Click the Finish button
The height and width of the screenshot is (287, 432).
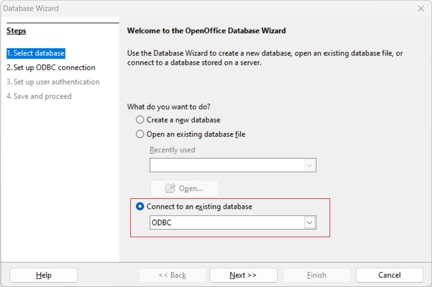tap(317, 275)
